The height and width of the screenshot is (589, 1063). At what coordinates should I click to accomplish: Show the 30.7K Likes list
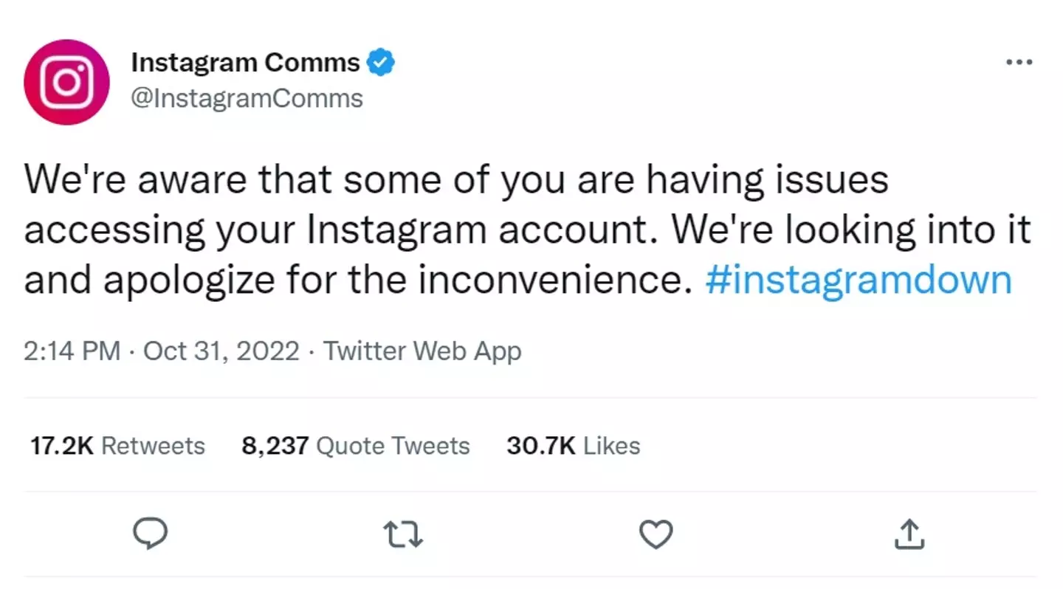click(x=573, y=446)
